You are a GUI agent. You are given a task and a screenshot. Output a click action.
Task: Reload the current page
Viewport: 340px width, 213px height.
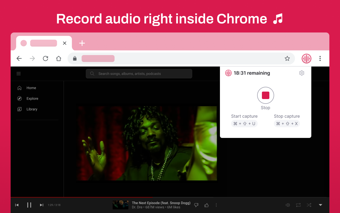point(45,58)
